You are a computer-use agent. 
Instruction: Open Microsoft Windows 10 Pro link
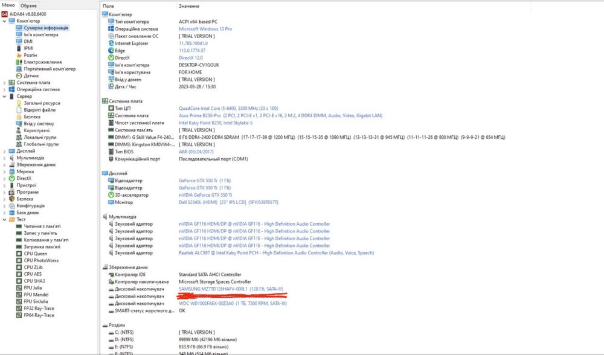coord(205,29)
